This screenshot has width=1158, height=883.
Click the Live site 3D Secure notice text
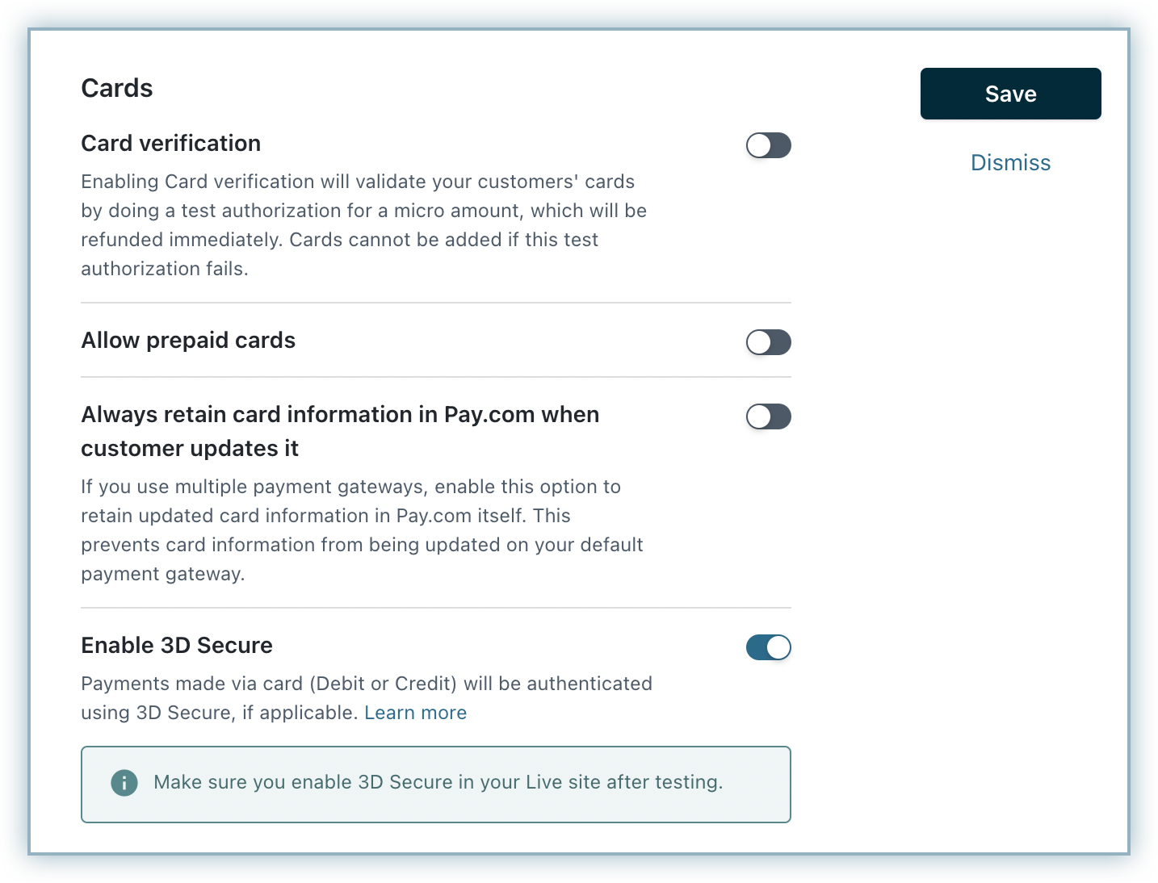pos(438,782)
